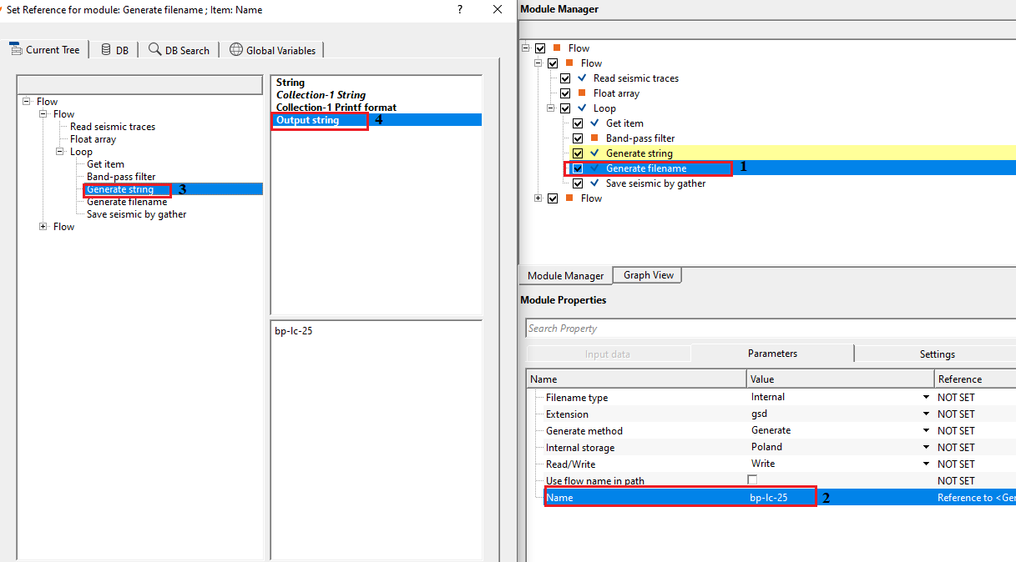Collapse the Loop node in Module Manager
Screen dimensions: 1016x562
click(551, 108)
